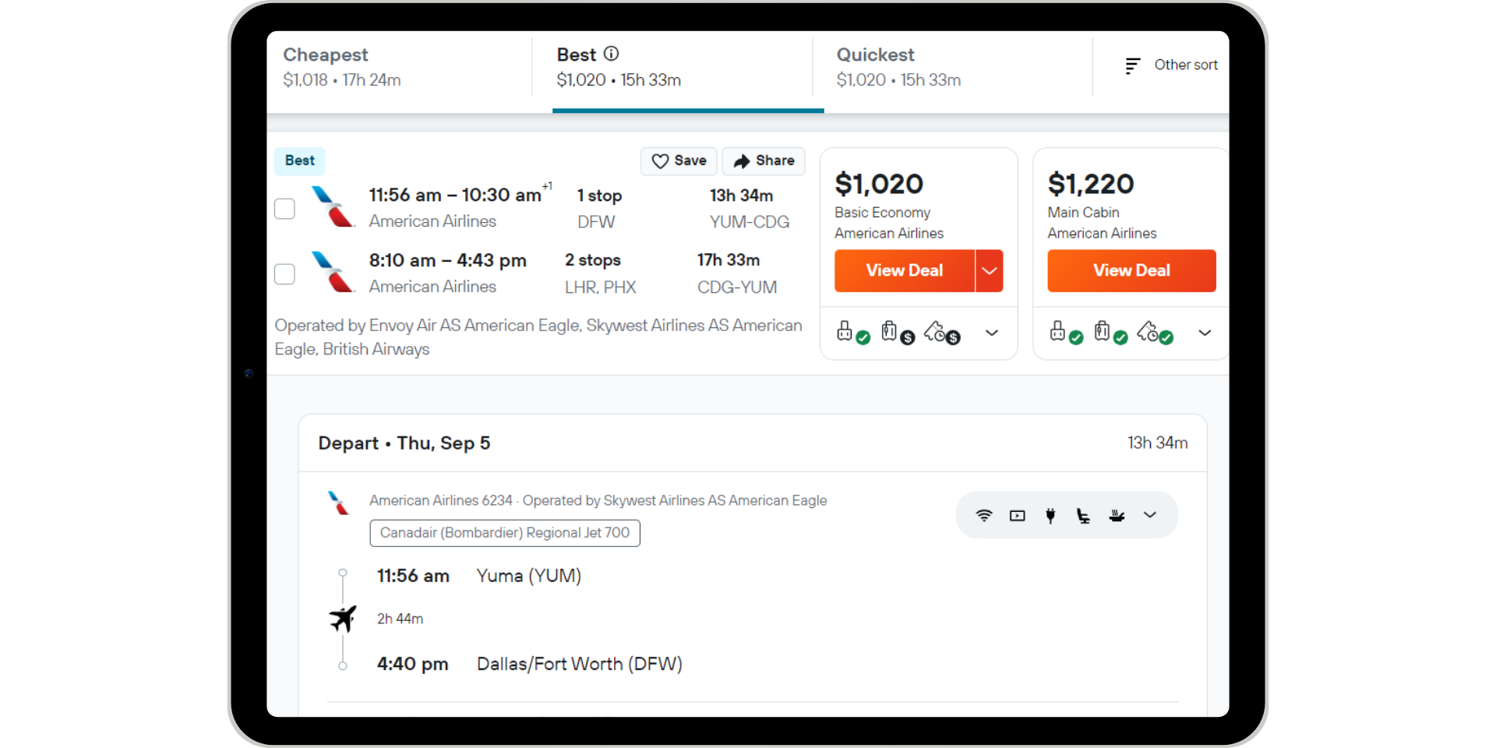The image size is (1496, 748).
Task: Click the in-flight entertainment screen icon
Action: pyautogui.click(x=1018, y=515)
